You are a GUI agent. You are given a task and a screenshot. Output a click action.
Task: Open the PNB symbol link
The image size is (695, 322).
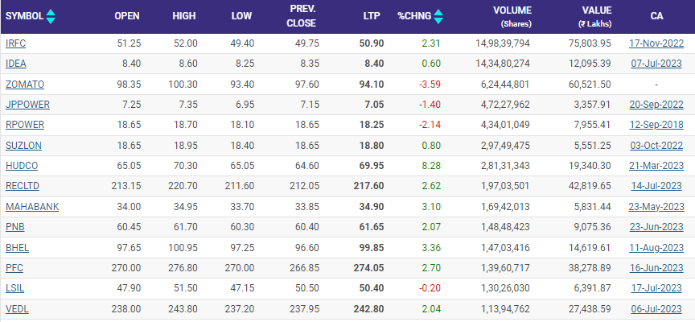click(15, 227)
